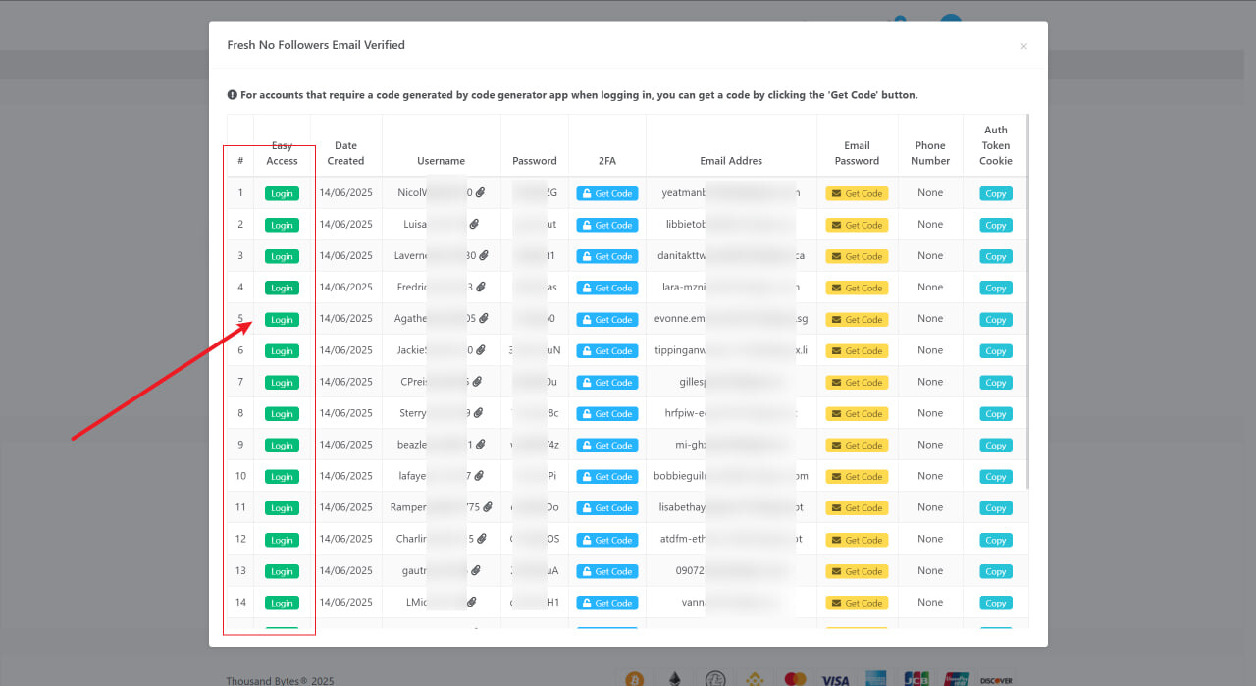The width and height of the screenshot is (1256, 686).
Task: Click the Easy Access column header
Action: click(282, 153)
